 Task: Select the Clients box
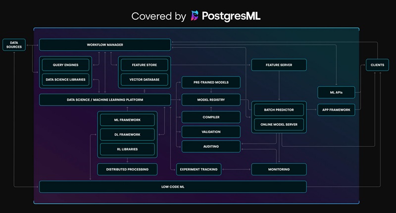[377, 65]
